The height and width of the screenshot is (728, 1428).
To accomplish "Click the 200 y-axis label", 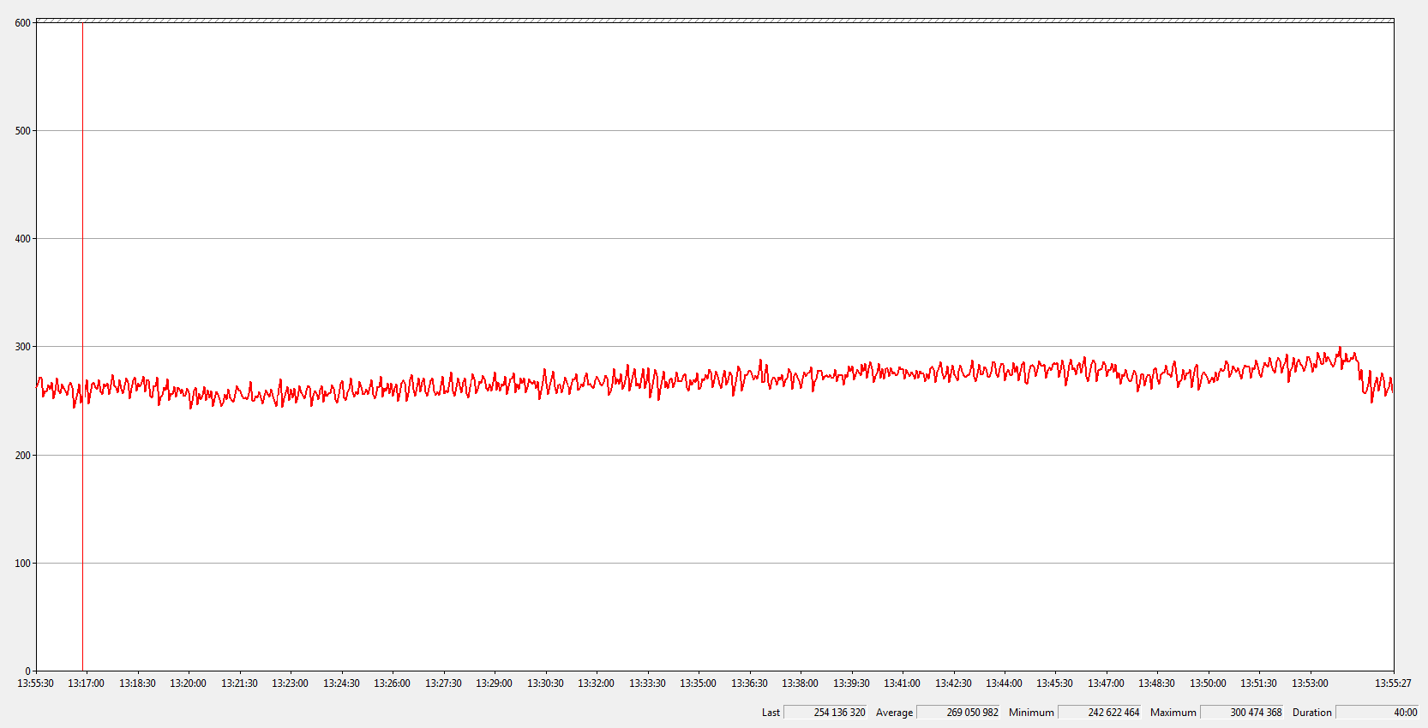I will (22, 456).
